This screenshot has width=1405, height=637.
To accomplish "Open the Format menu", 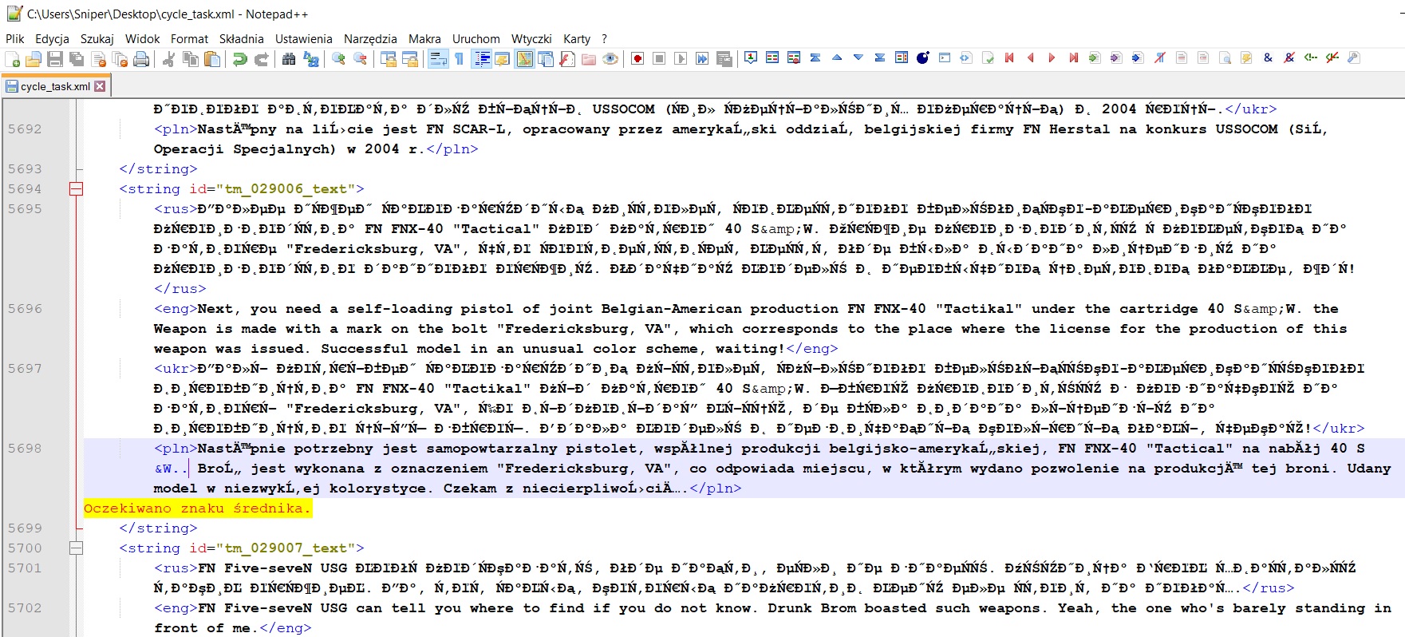I will 189,38.
